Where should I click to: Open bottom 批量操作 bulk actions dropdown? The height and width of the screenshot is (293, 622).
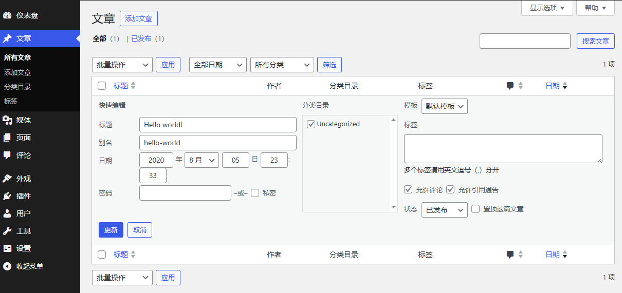122,278
